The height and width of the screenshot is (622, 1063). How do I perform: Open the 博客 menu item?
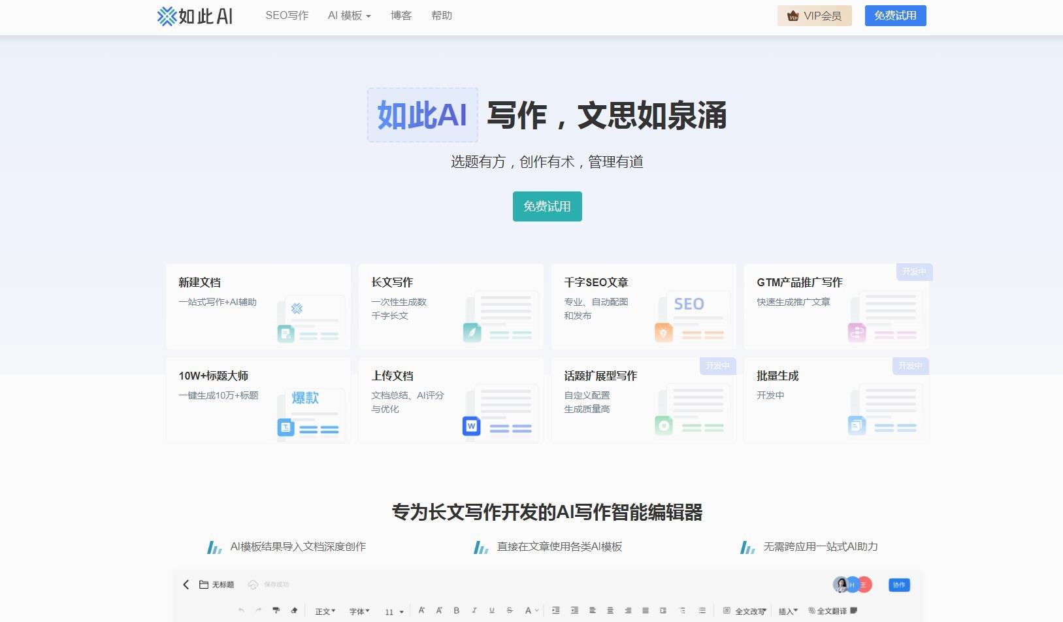(401, 15)
